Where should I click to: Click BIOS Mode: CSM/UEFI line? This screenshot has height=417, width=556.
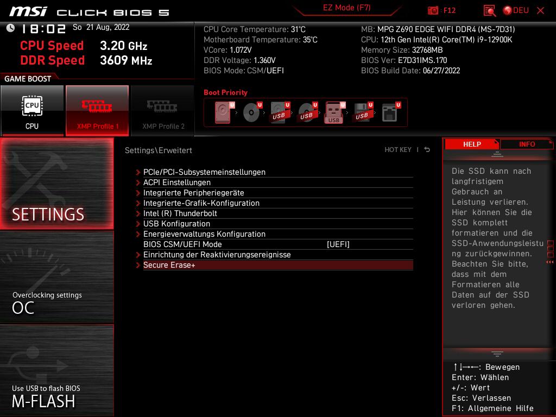[244, 71]
